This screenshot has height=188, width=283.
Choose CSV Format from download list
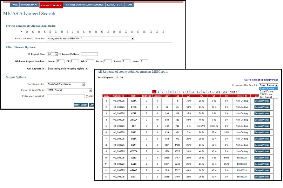point(266,94)
